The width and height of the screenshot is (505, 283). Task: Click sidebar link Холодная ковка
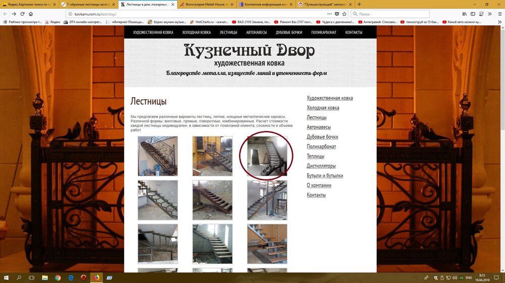(x=323, y=108)
